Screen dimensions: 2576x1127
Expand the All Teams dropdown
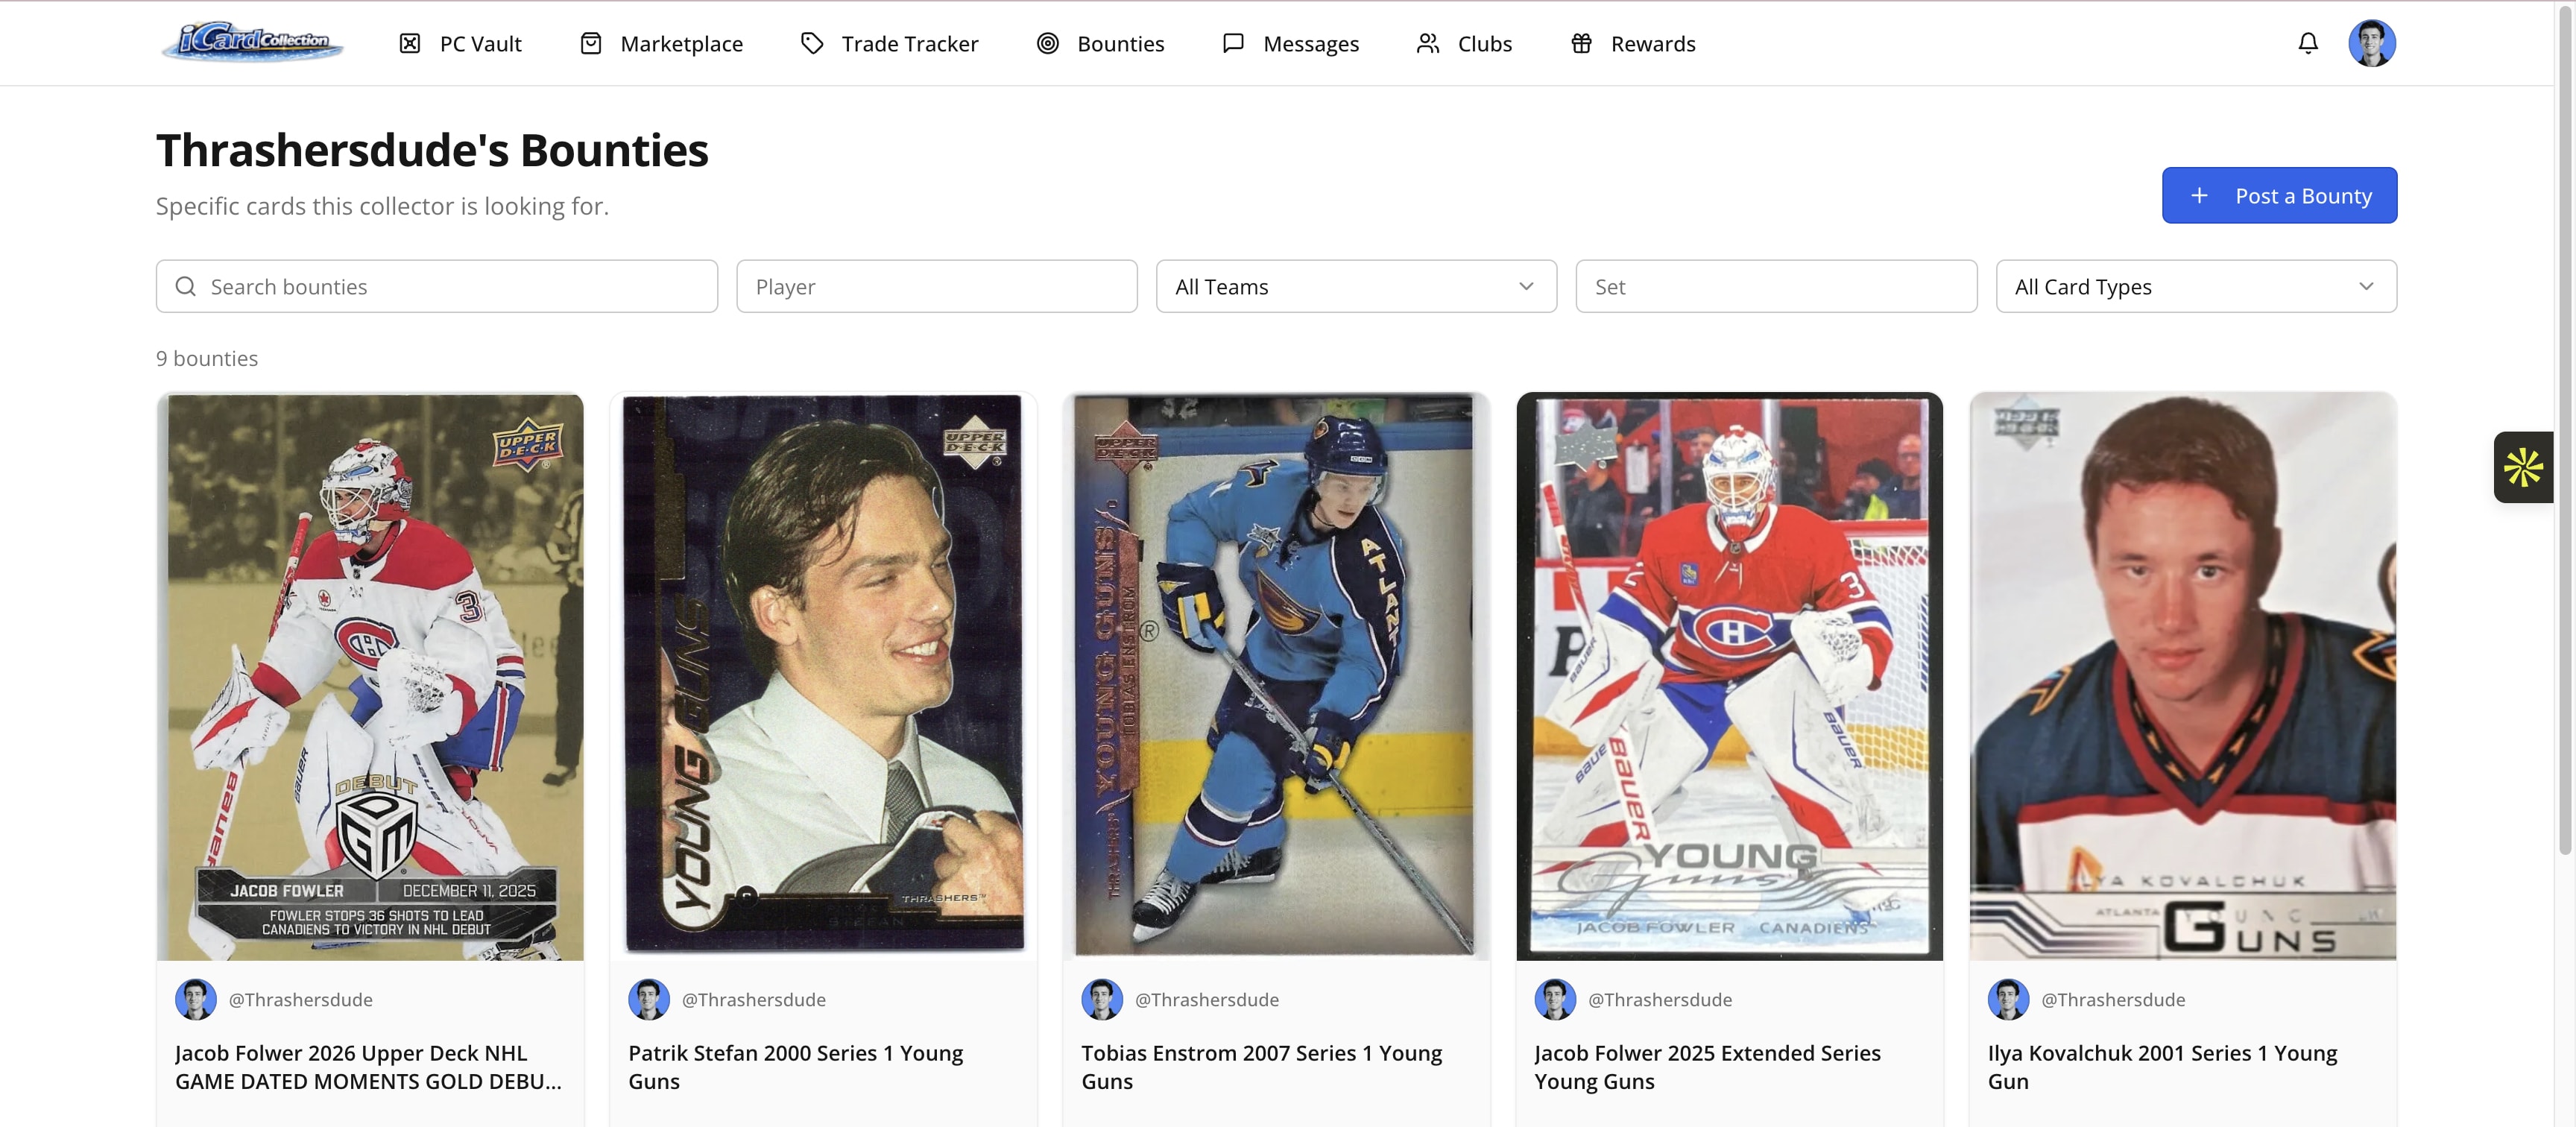tap(1356, 287)
